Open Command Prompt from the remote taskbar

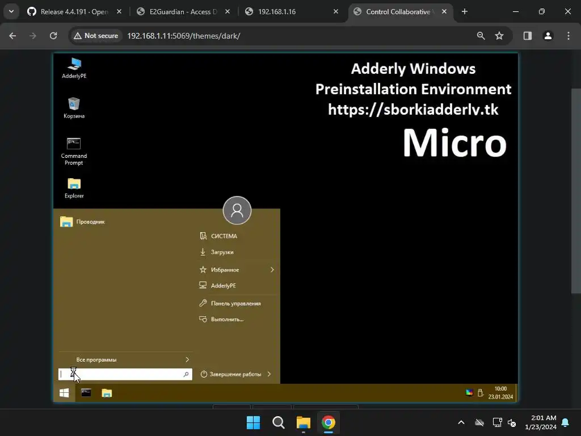coord(86,393)
